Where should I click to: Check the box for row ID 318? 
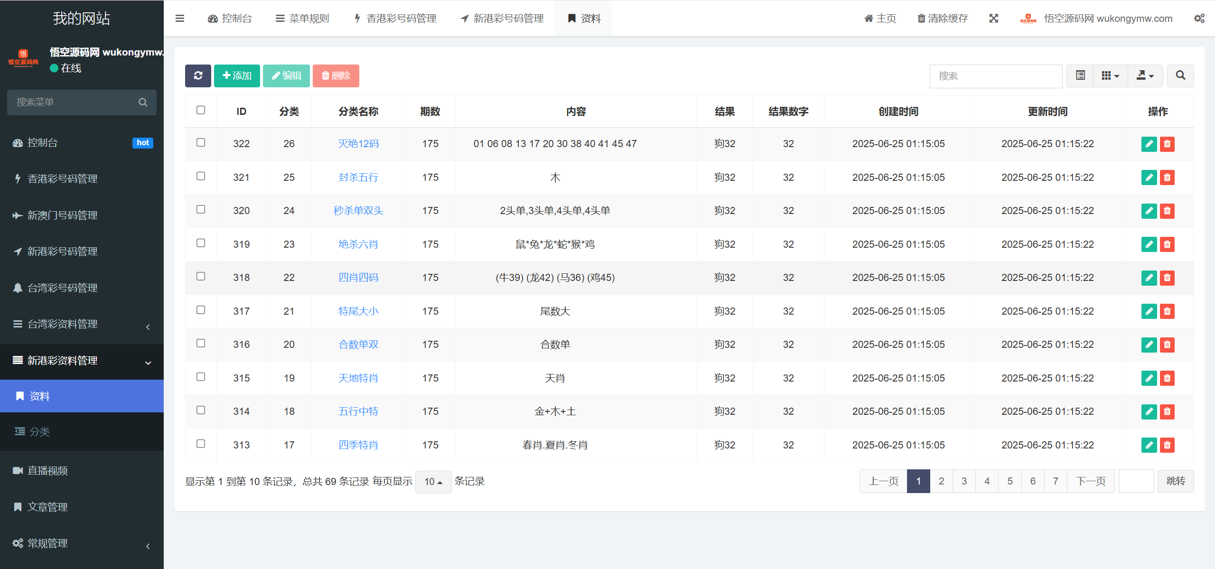[201, 276]
